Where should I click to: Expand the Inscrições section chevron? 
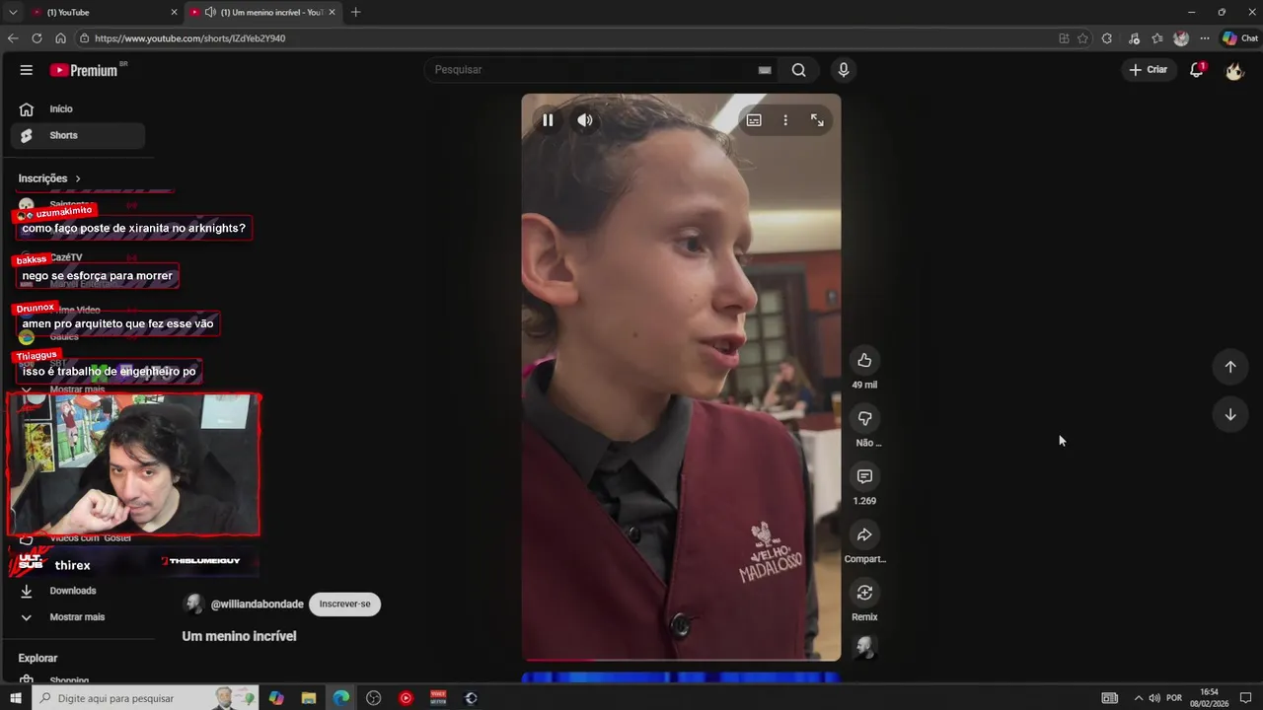tap(78, 178)
